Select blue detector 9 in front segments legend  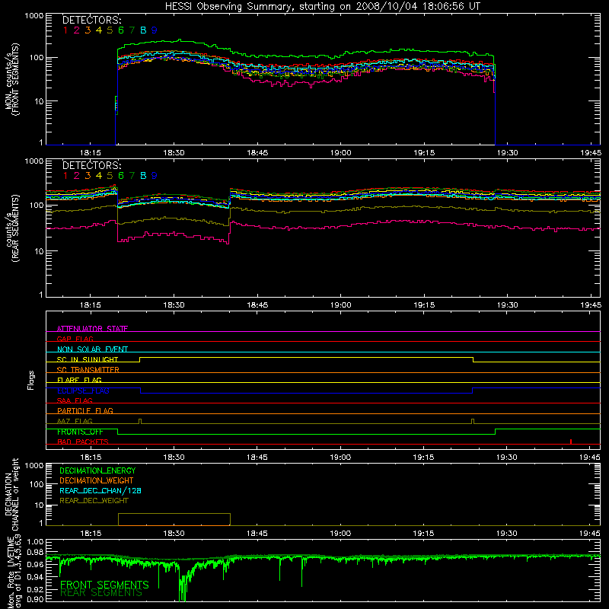[x=155, y=30]
